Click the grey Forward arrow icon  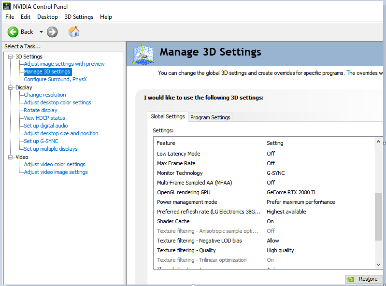pyautogui.click(x=52, y=32)
